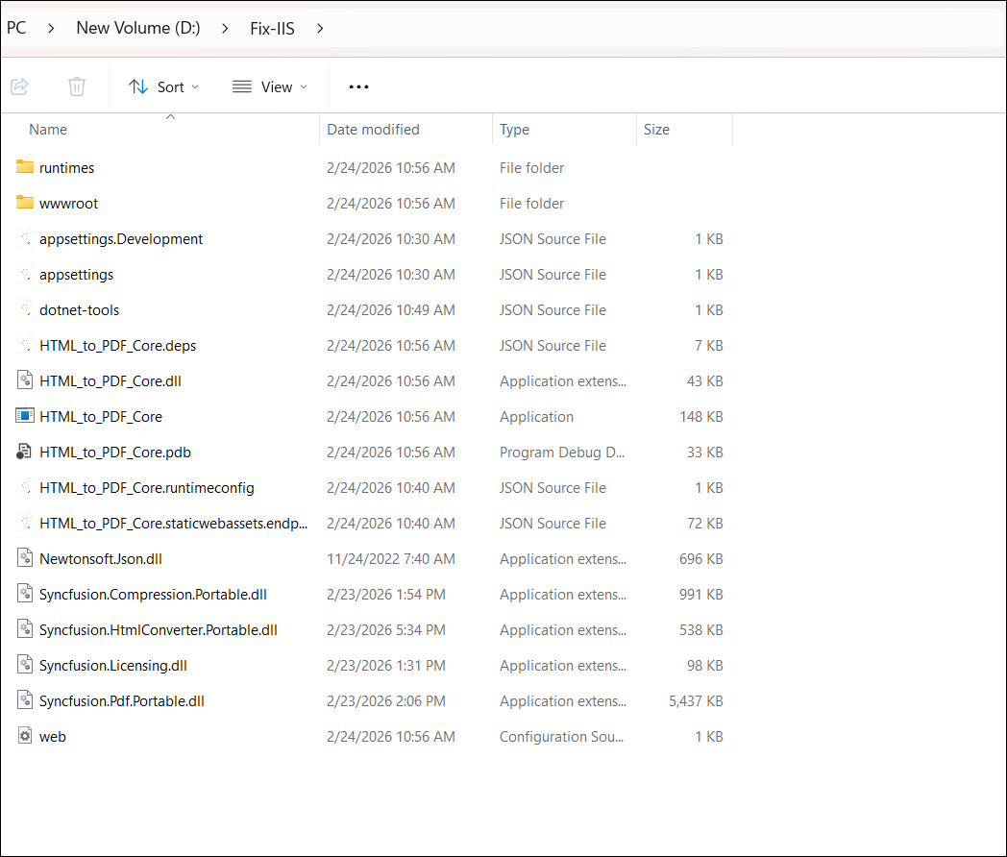Select the HTML_to_PDF_Core.pdb file name
Image resolution: width=1007 pixels, height=857 pixels.
[115, 452]
